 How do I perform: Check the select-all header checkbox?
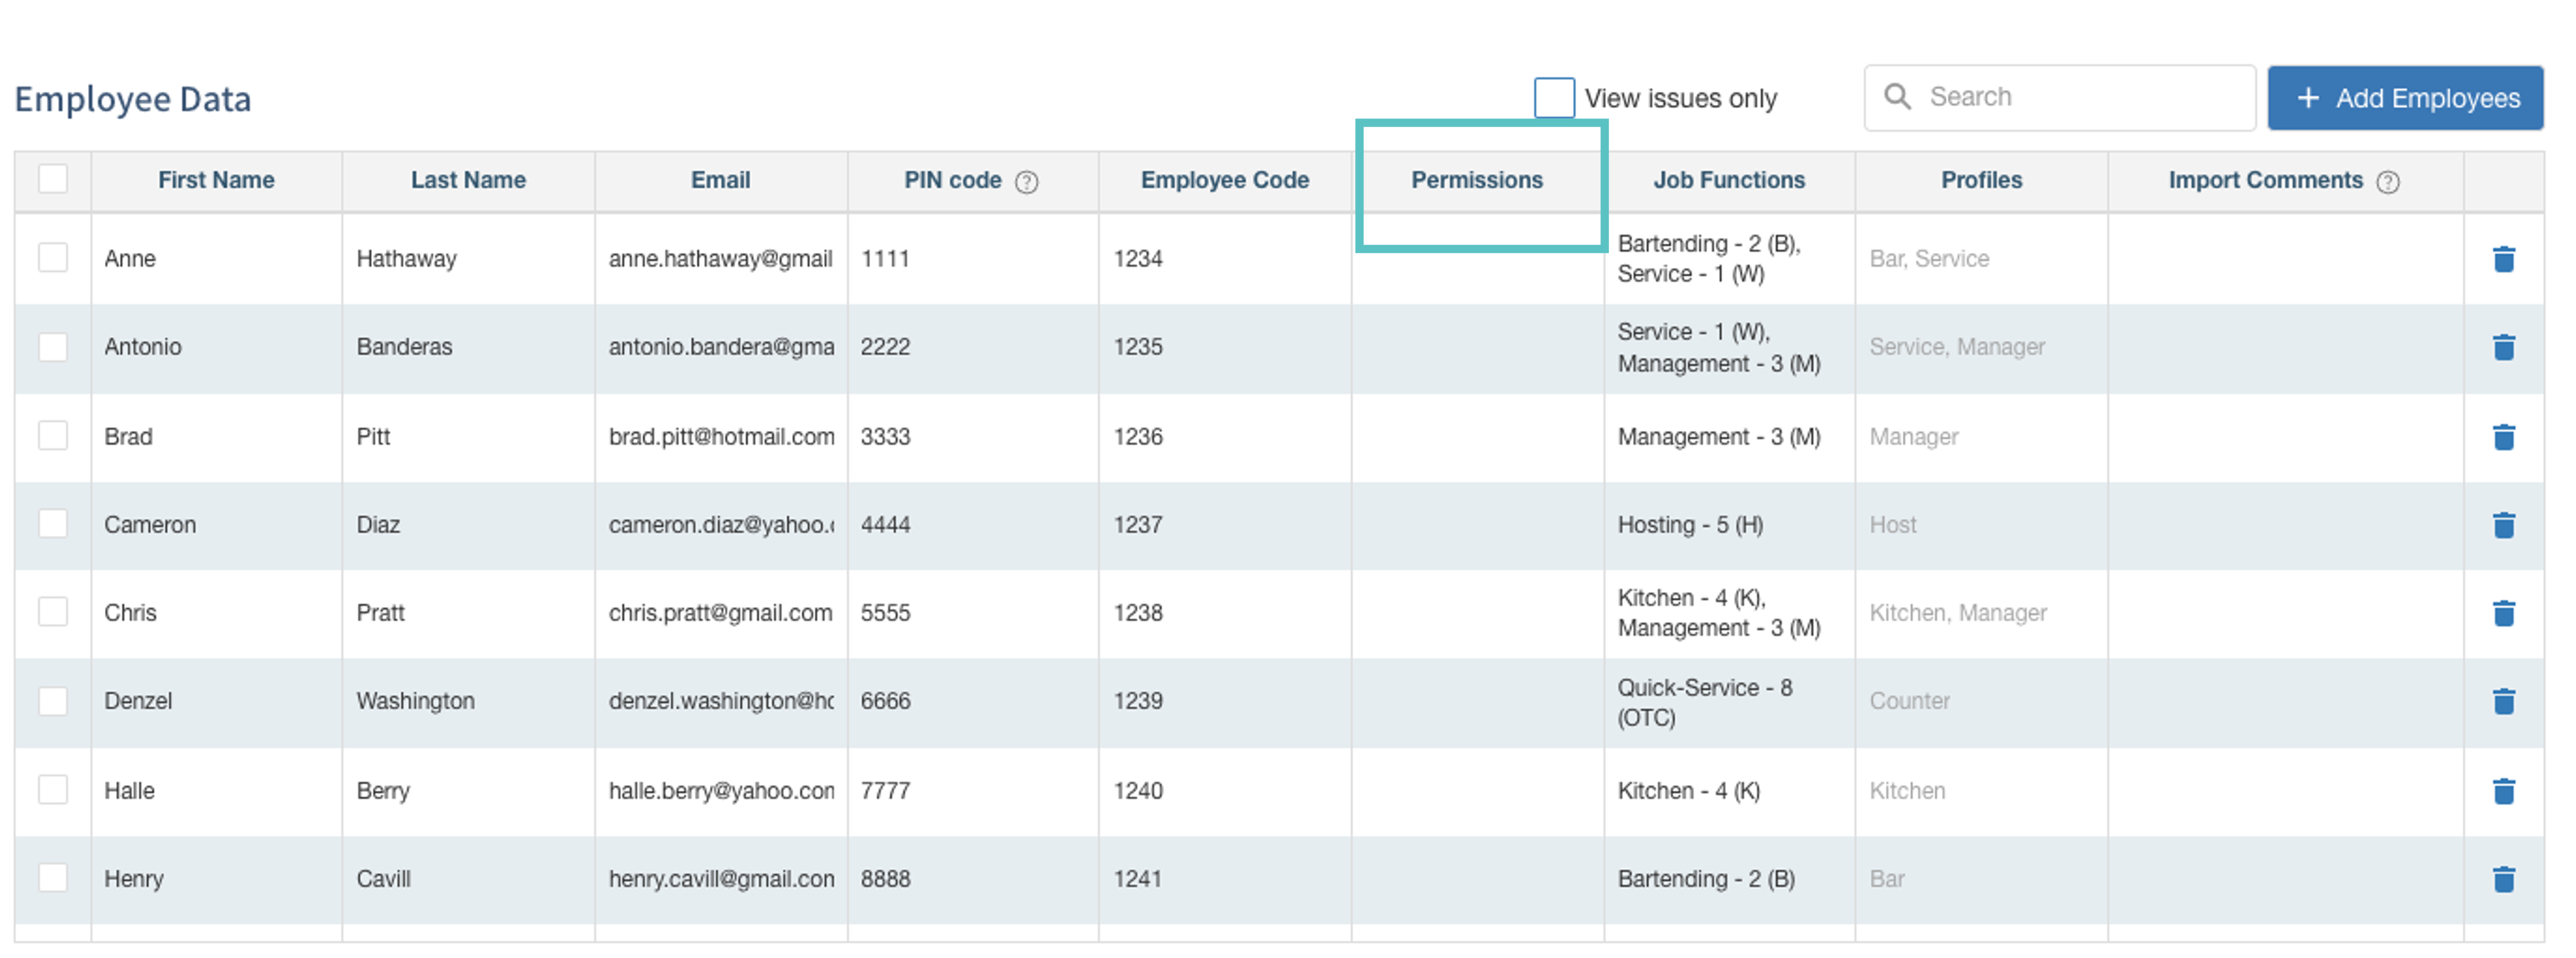53,179
